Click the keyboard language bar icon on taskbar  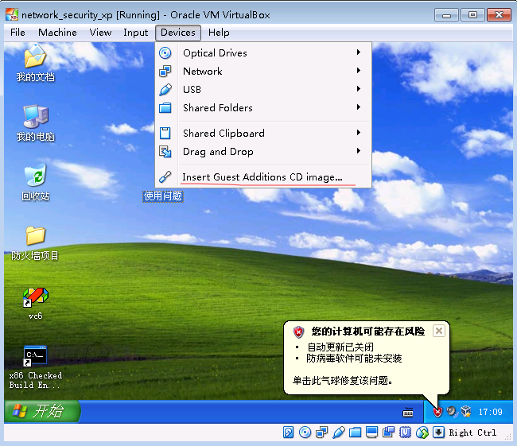click(x=408, y=412)
